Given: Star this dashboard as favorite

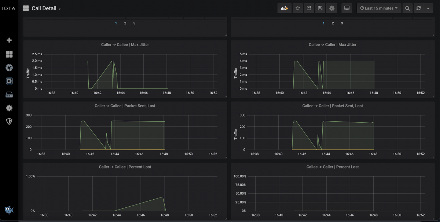Looking at the screenshot, I should pyautogui.click(x=298, y=8).
